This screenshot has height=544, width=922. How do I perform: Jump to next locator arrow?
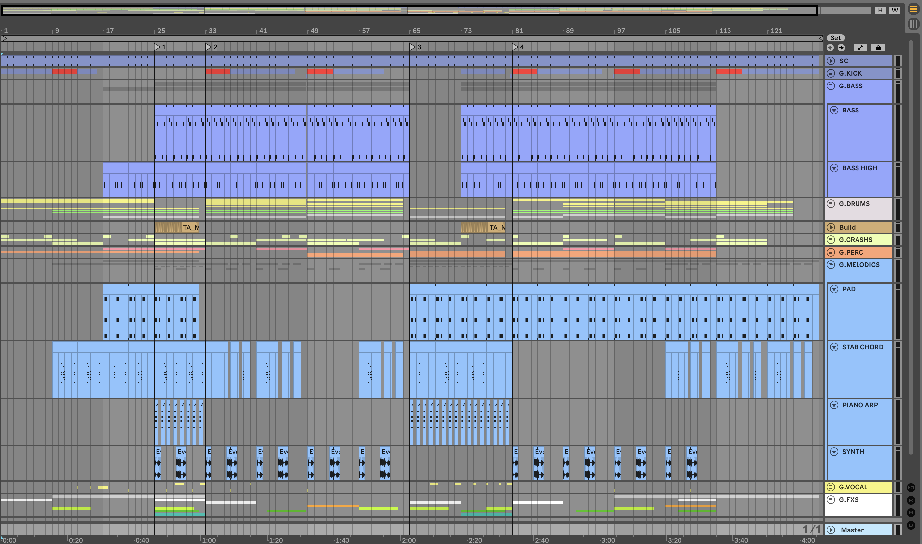[x=841, y=48]
